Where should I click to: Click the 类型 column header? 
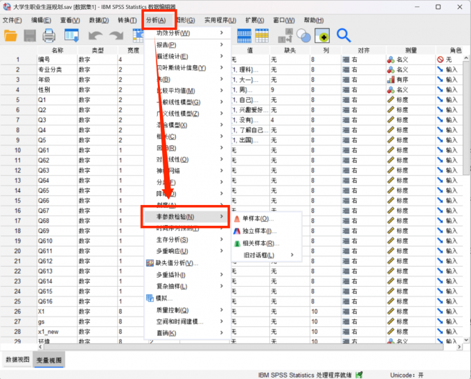(x=98, y=50)
